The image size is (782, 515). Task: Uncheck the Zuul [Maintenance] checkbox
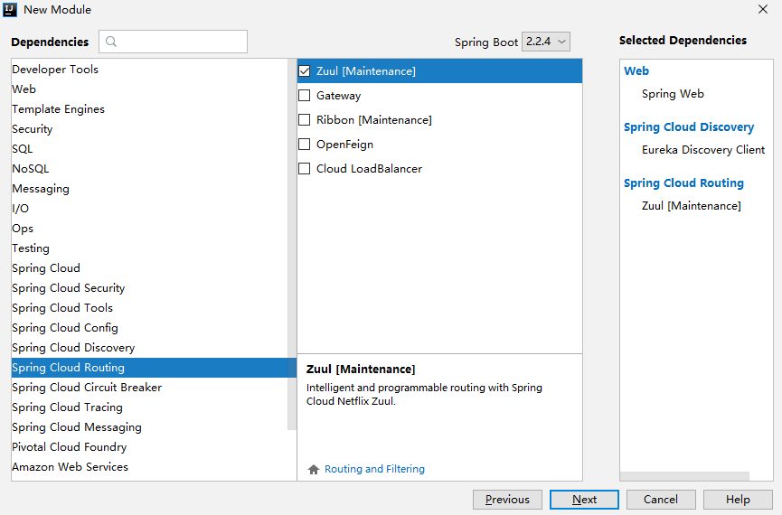point(305,71)
